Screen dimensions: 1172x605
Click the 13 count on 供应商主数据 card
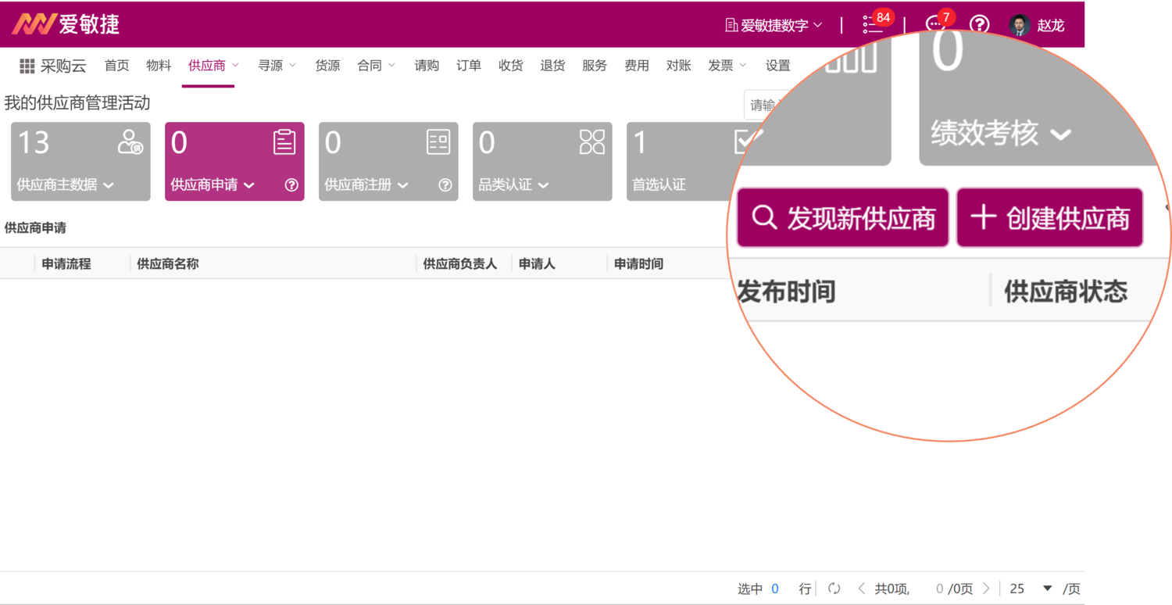(34, 142)
